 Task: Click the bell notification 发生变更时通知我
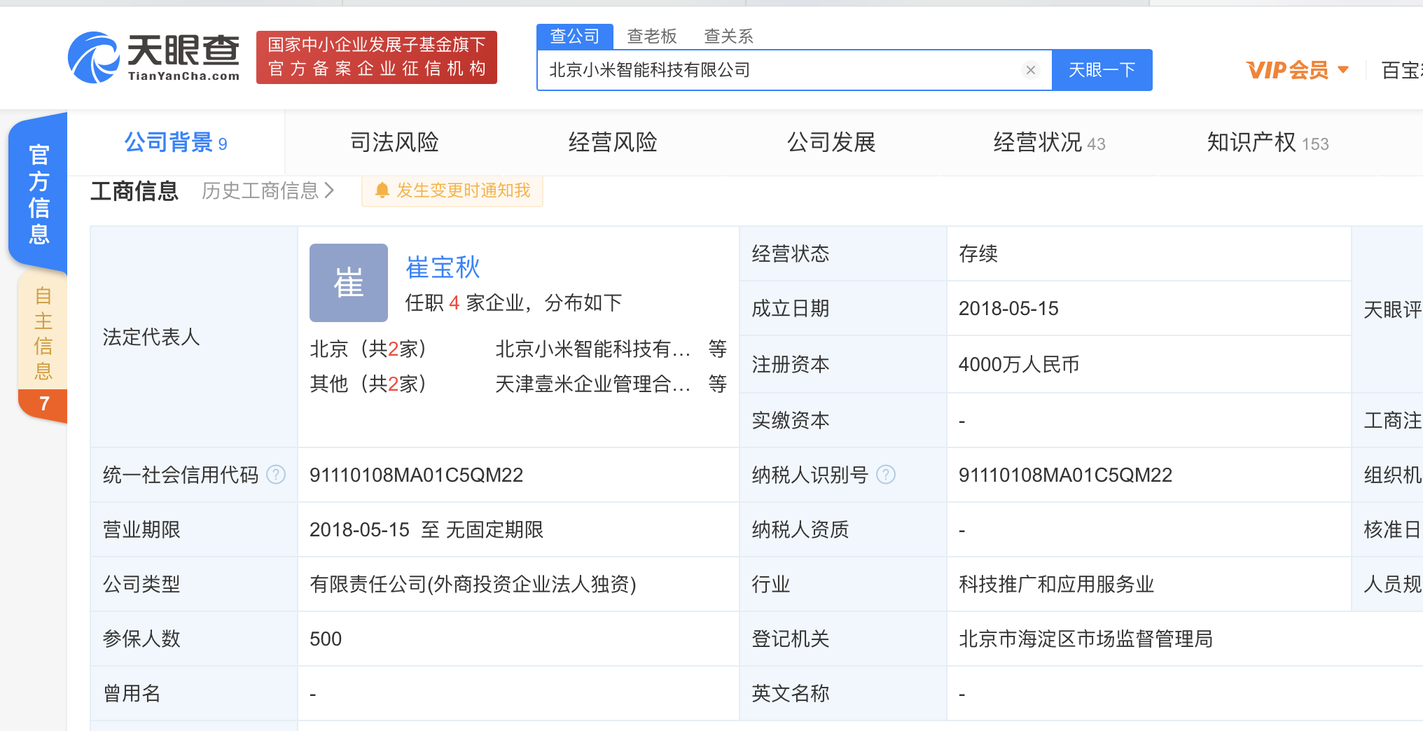pos(452,190)
